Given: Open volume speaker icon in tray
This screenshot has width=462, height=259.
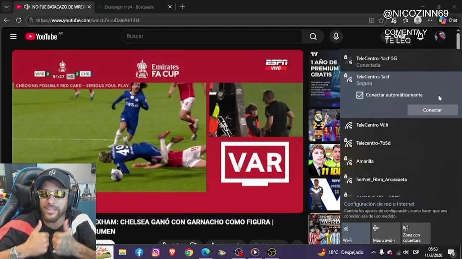Looking at the screenshot, I should pos(406,253).
